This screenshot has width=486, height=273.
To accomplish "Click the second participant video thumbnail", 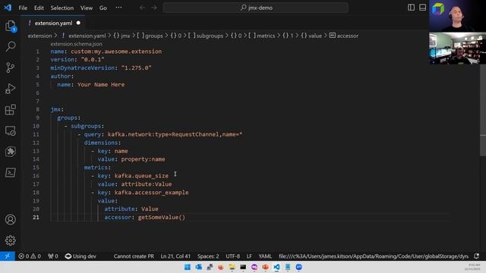I will click(x=457, y=49).
